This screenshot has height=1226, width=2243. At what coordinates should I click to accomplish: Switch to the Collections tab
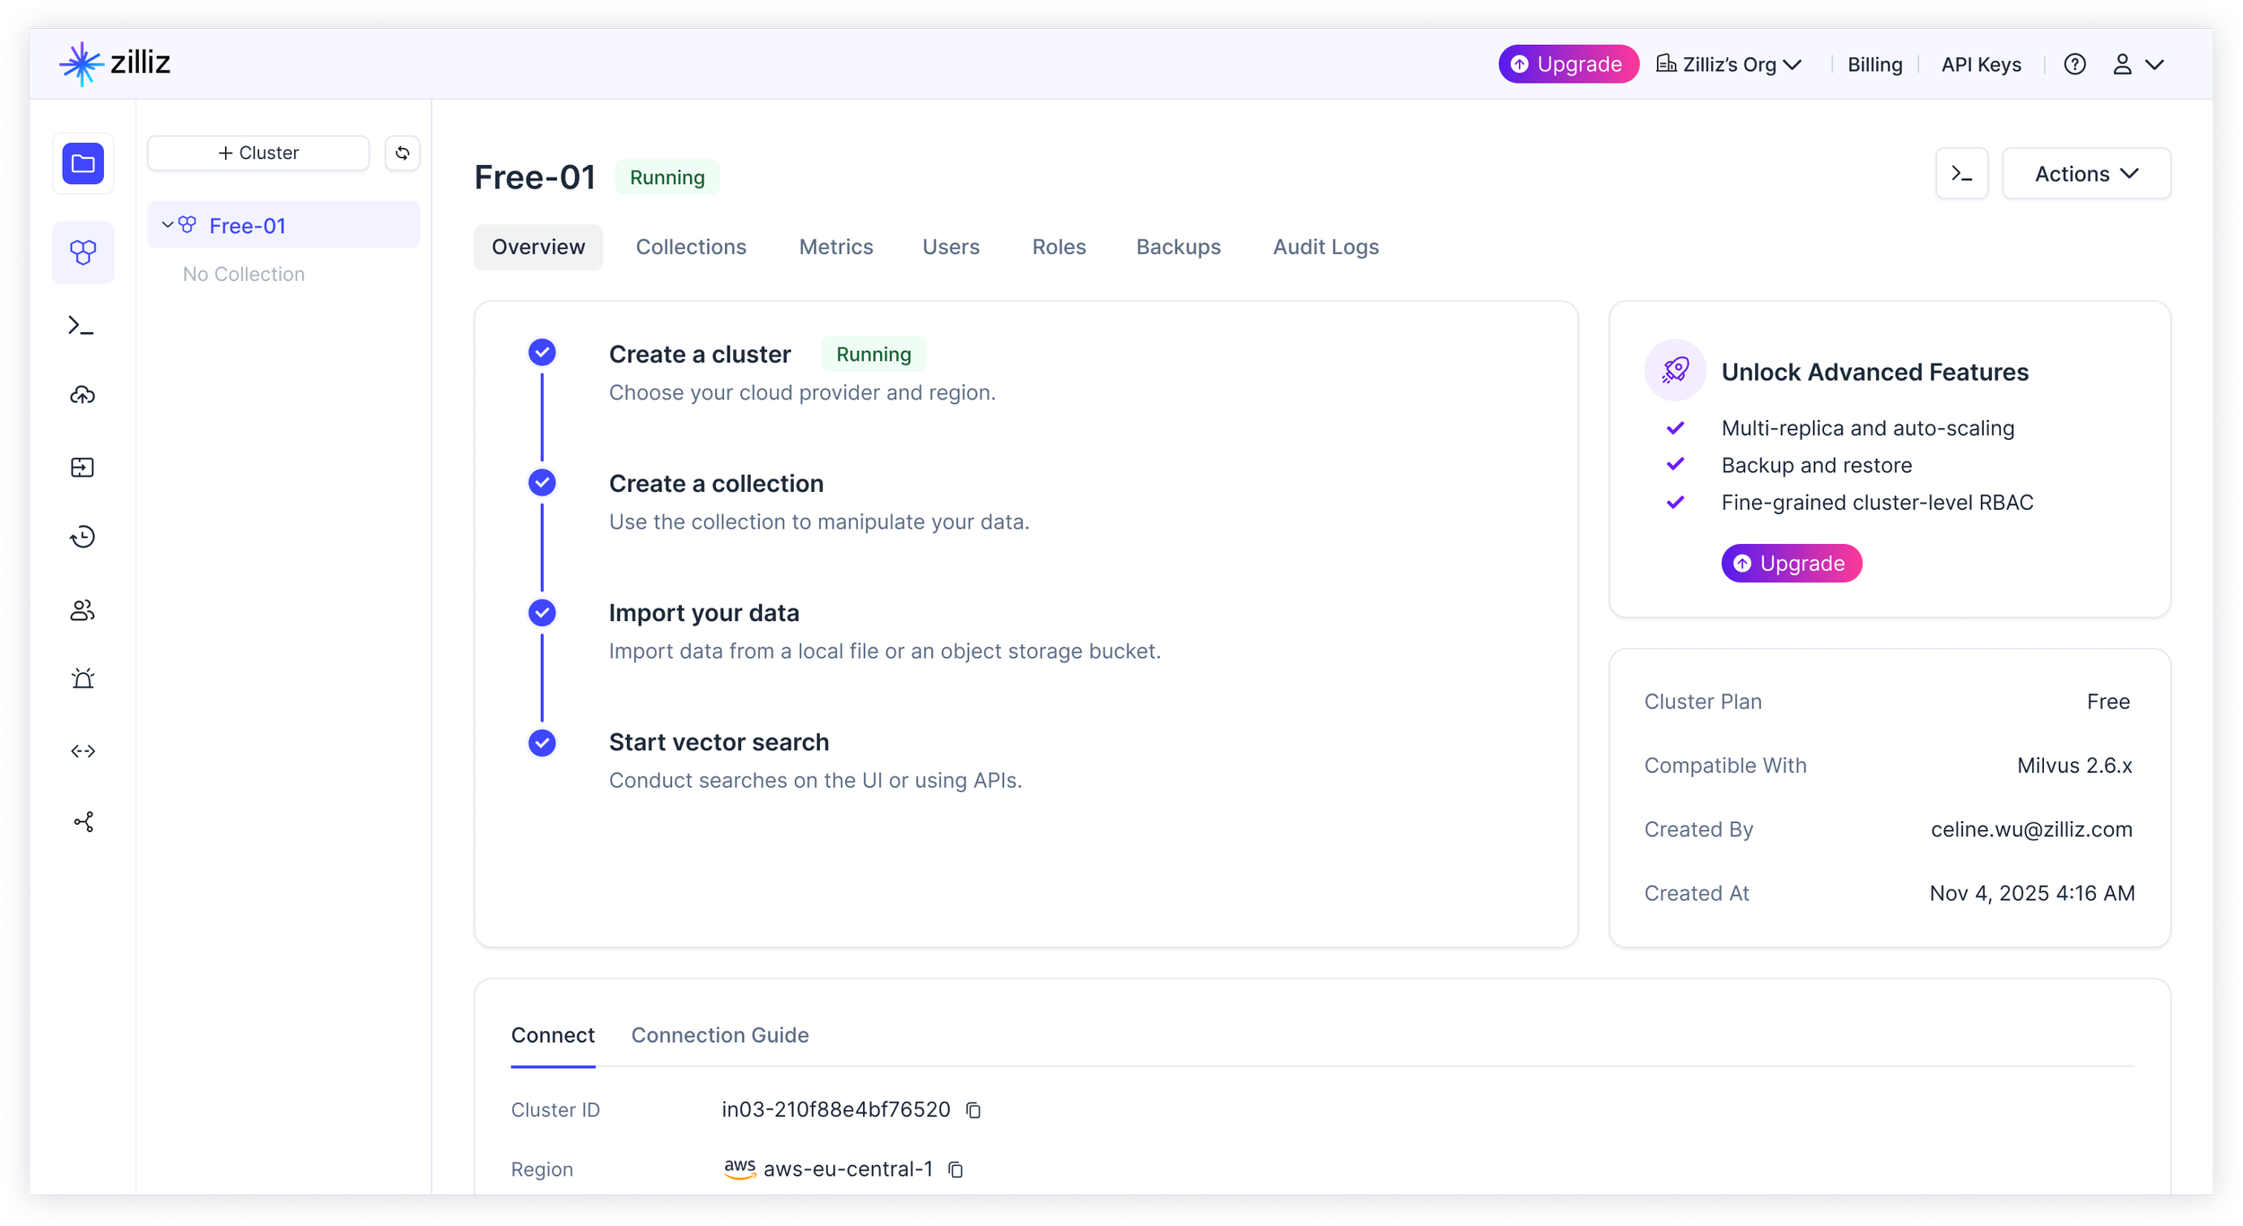[x=691, y=247]
